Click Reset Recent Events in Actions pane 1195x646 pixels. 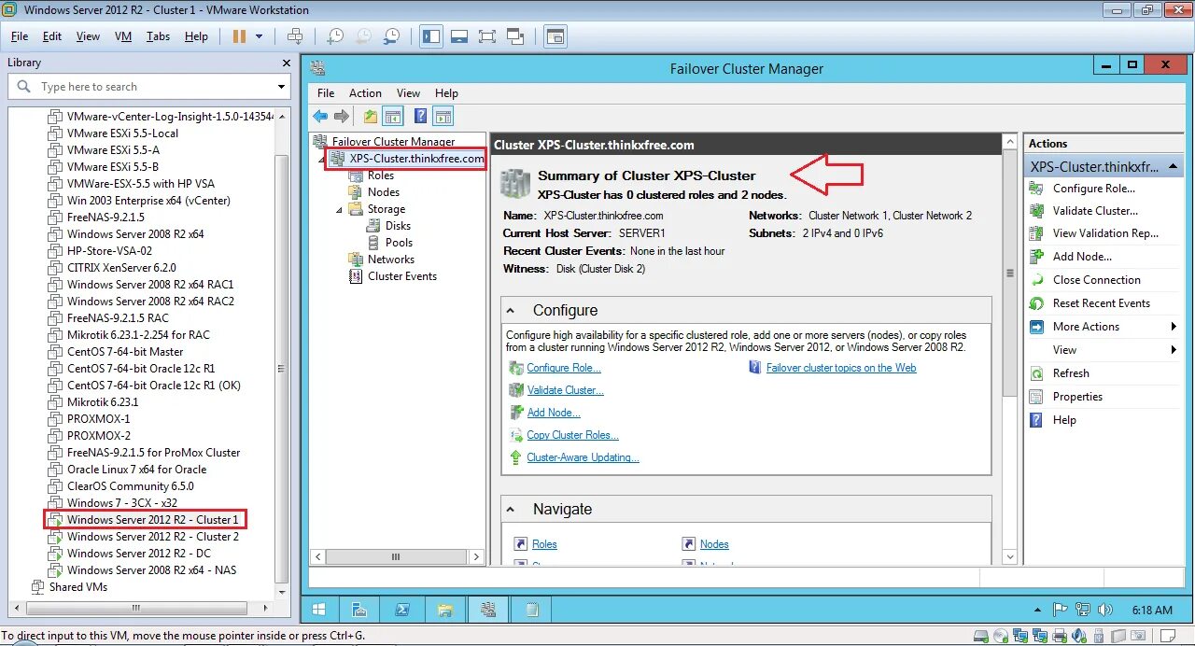pyautogui.click(x=1102, y=303)
